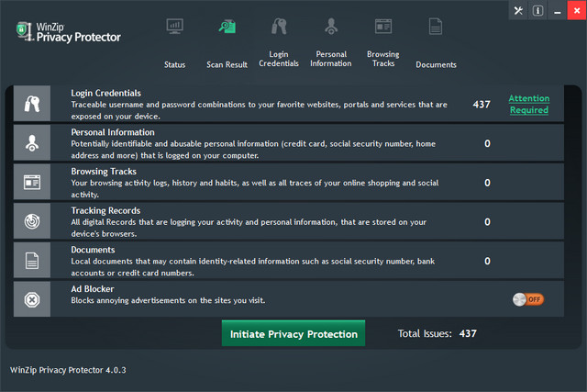Select the Scan Result icon
Image resolution: width=587 pixels, height=392 pixels.
[227, 27]
